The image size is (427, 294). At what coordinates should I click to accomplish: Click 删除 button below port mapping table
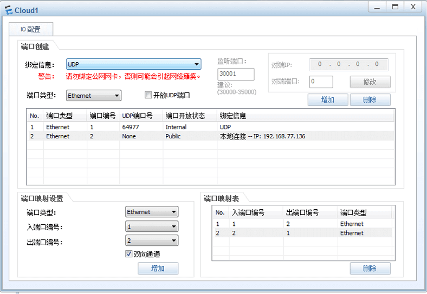pyautogui.click(x=370, y=269)
